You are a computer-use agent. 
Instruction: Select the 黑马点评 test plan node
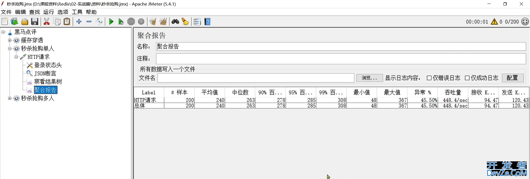pos(25,32)
